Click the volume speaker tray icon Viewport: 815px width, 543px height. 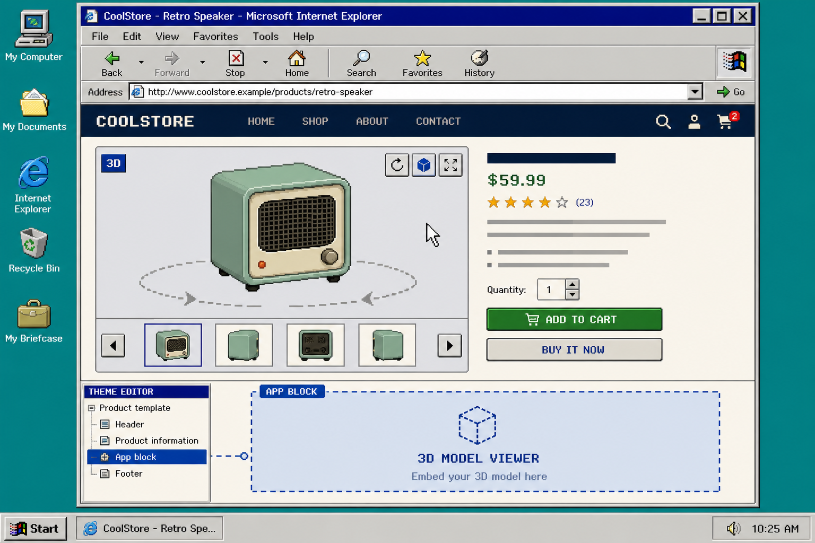click(x=733, y=529)
